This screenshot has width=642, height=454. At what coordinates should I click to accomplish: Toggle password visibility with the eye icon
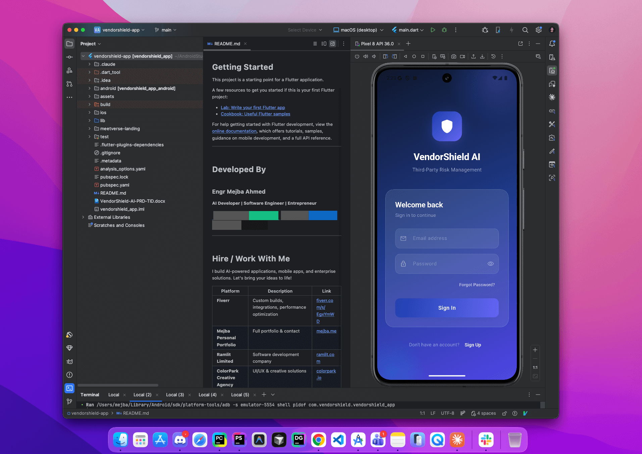click(x=491, y=264)
